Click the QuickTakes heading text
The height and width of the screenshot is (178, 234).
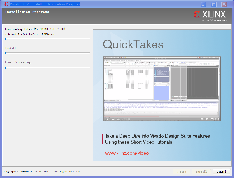(x=133, y=44)
